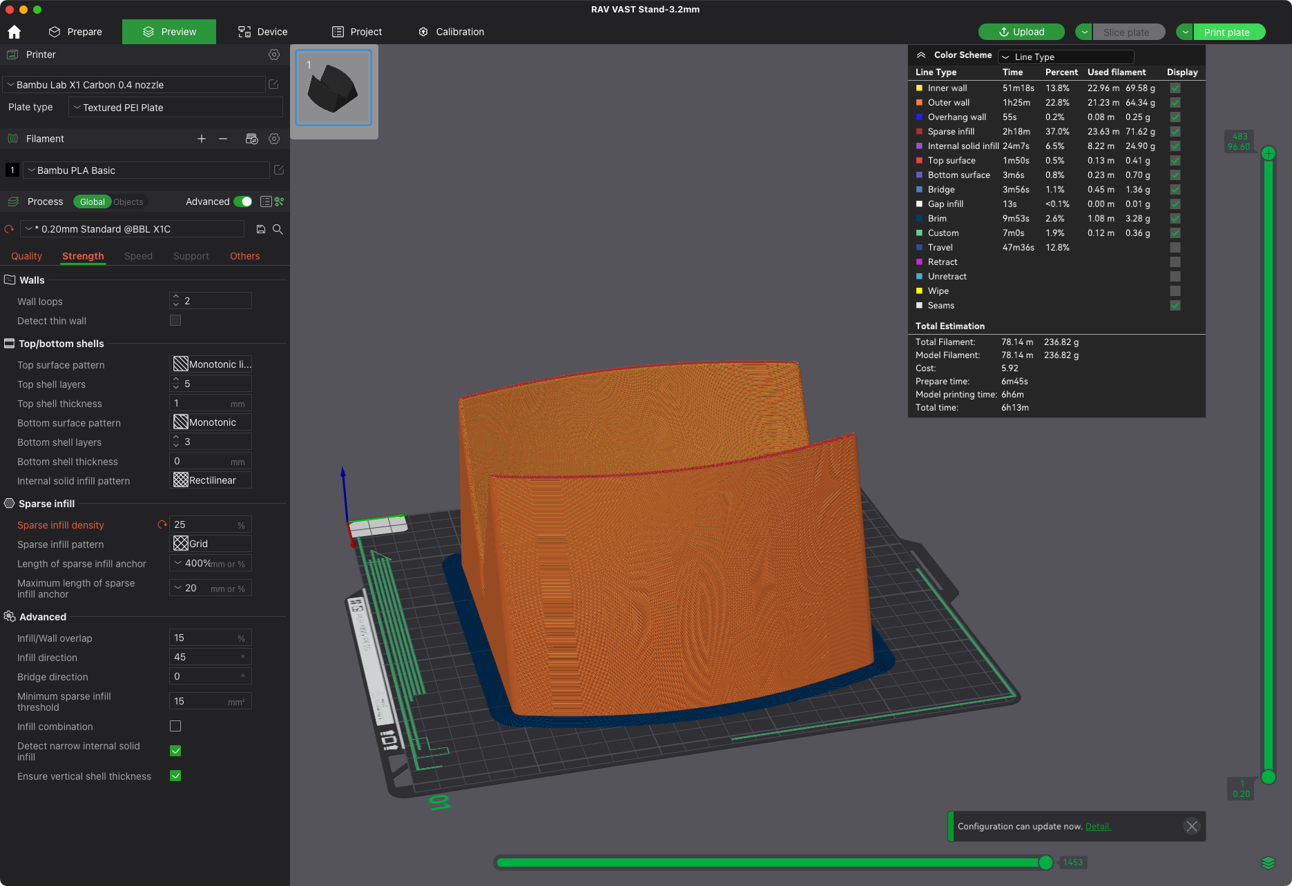Expand the Print plate options arrow
1292x886 pixels.
tap(1185, 32)
